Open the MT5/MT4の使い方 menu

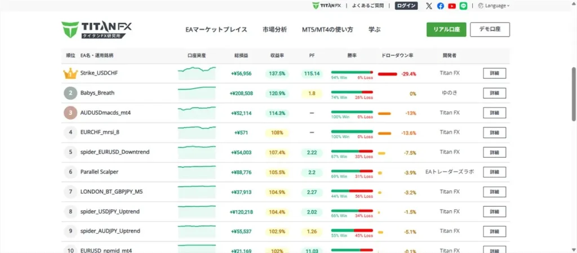[x=327, y=30]
